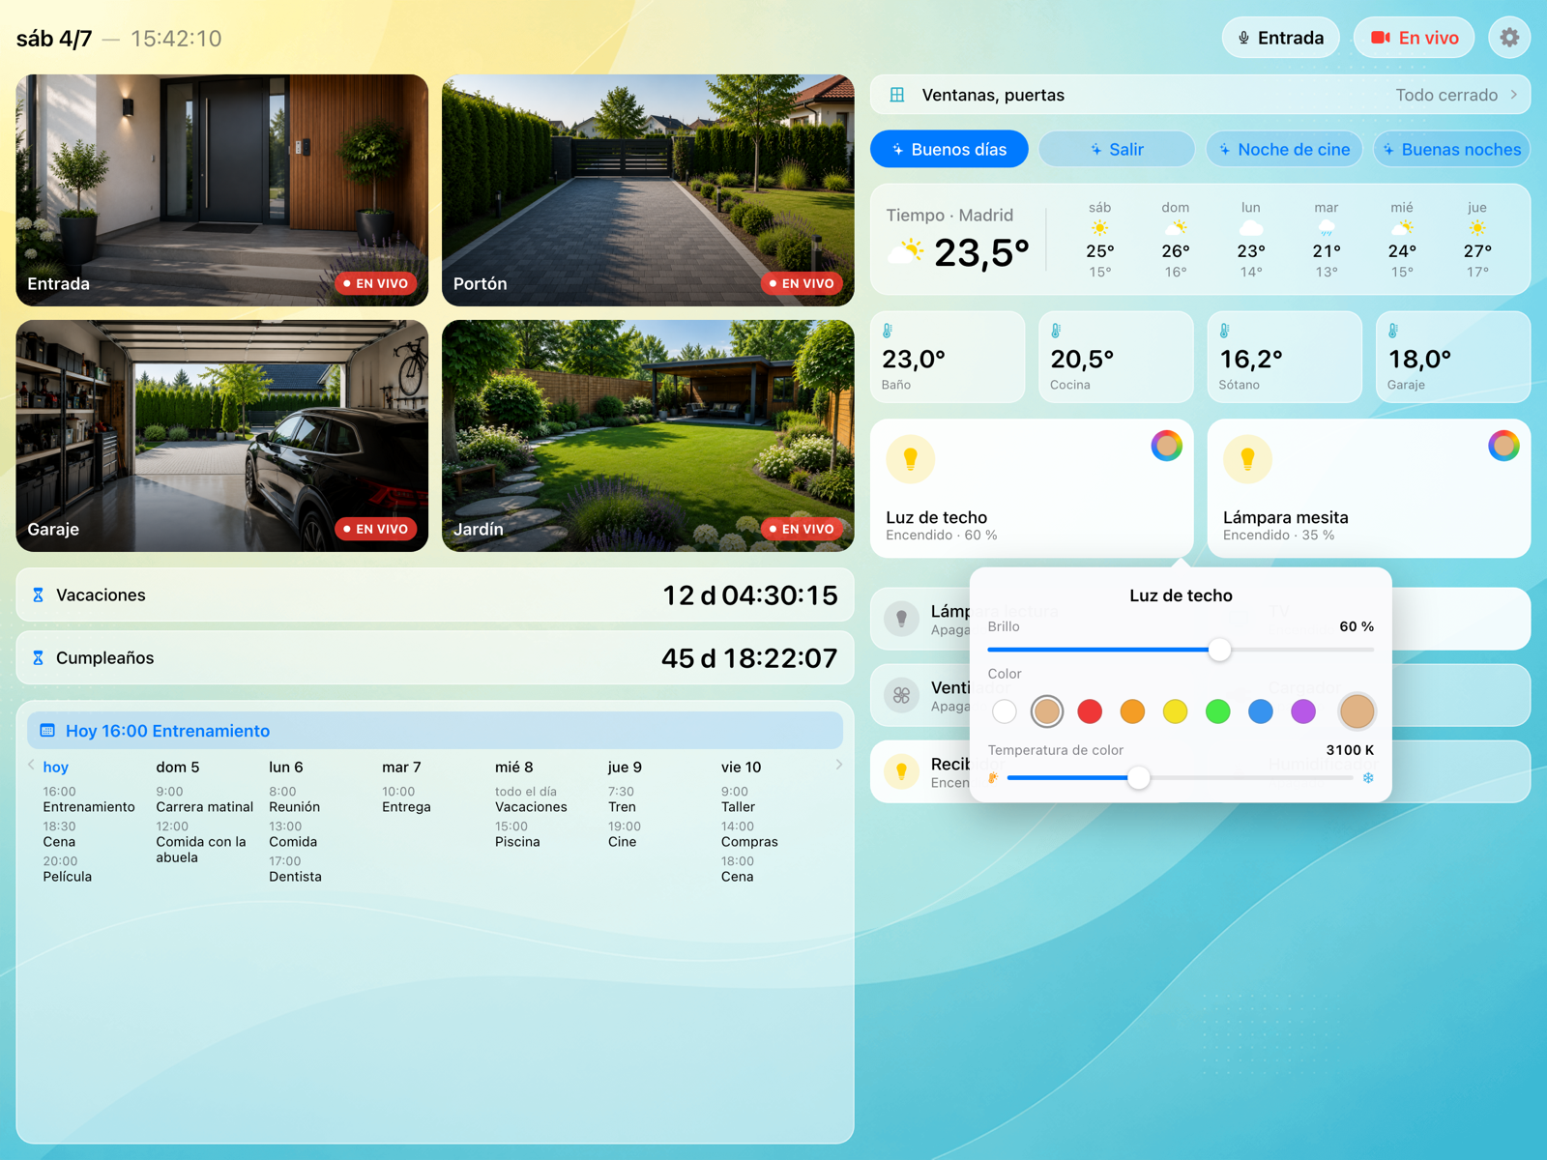Select the purple color swatch
Image resolution: width=1547 pixels, height=1160 pixels.
(x=1303, y=711)
